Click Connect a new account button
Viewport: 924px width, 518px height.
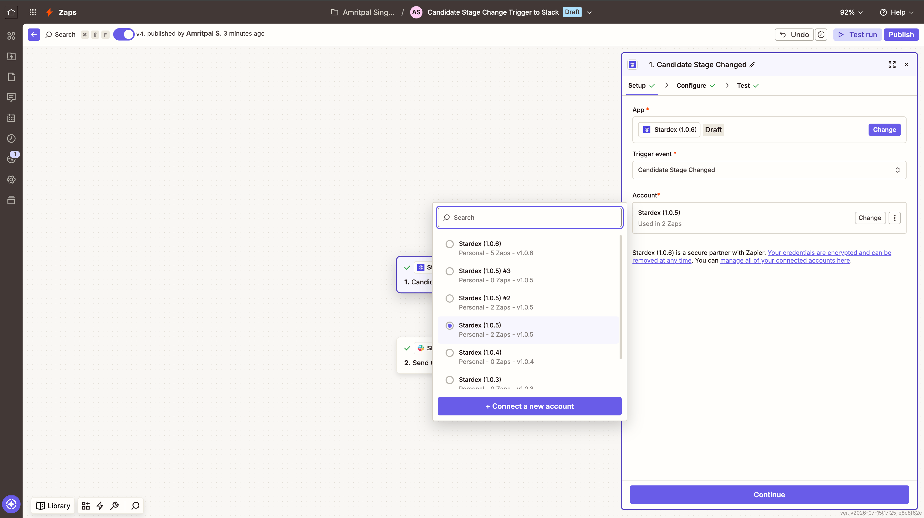tap(530, 406)
